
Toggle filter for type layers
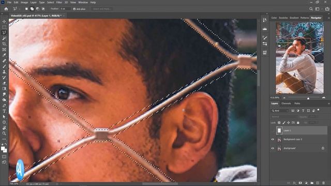303,111
